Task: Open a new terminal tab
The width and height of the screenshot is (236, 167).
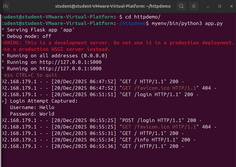Action: coord(6,6)
